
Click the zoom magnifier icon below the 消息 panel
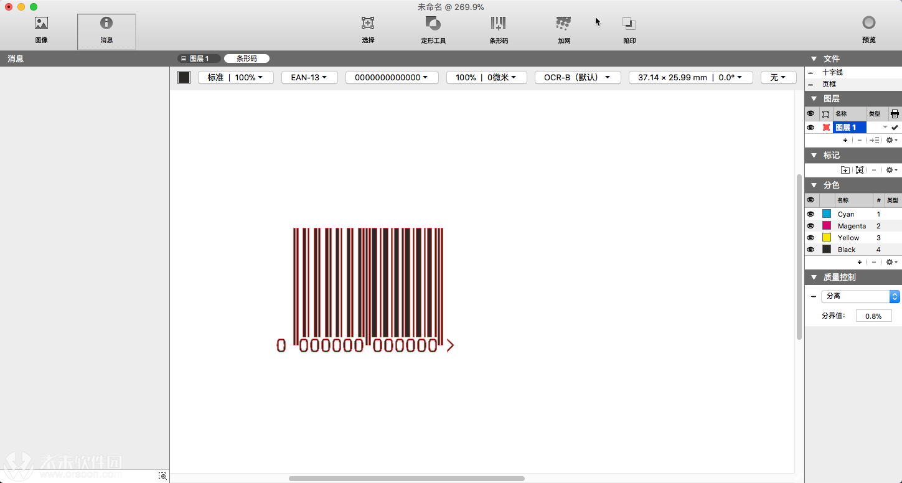(x=162, y=476)
